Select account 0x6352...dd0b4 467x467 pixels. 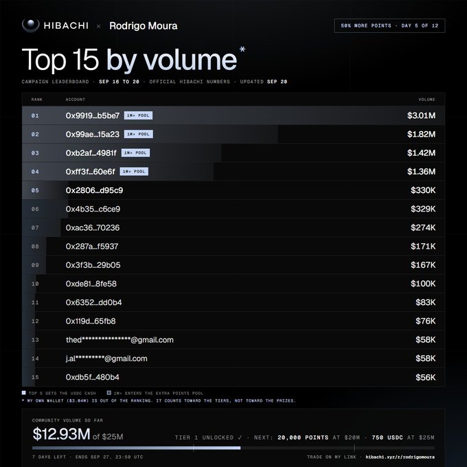94,303
